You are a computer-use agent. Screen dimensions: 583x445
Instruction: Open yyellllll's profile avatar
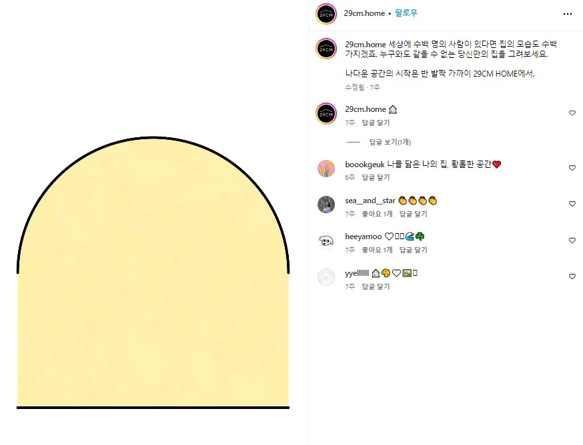point(326,277)
